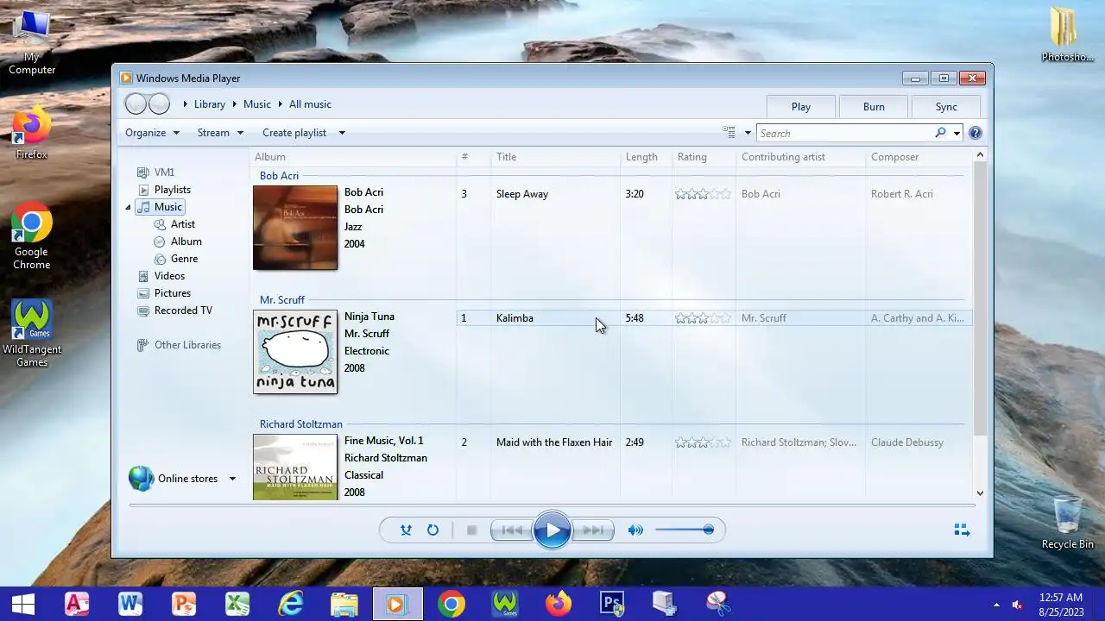Open Videos library
The image size is (1105, 621).
[169, 276]
